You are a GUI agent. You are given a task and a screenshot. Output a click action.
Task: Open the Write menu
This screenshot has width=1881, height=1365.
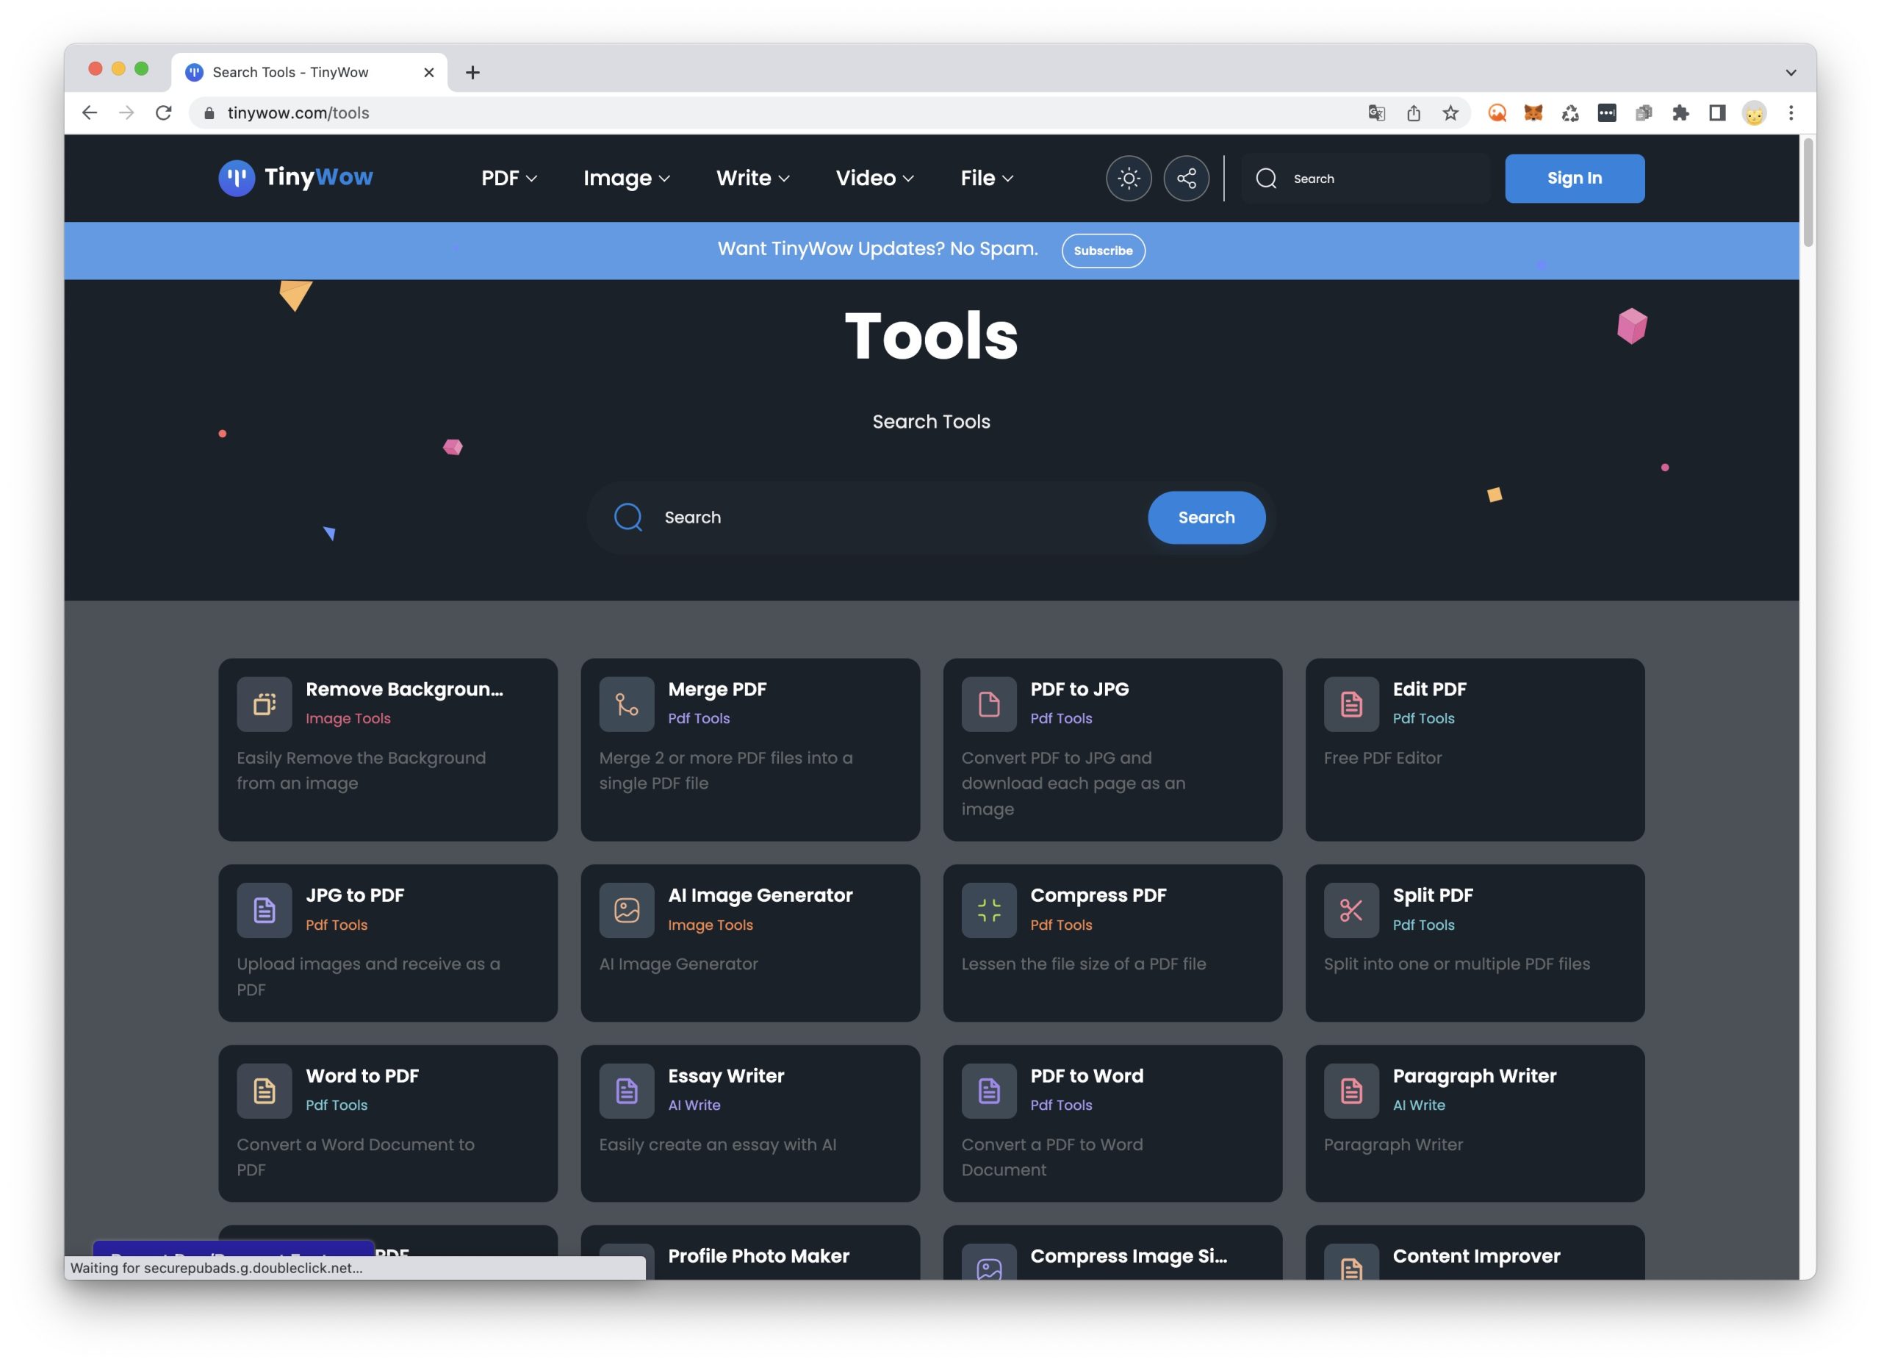coord(752,179)
